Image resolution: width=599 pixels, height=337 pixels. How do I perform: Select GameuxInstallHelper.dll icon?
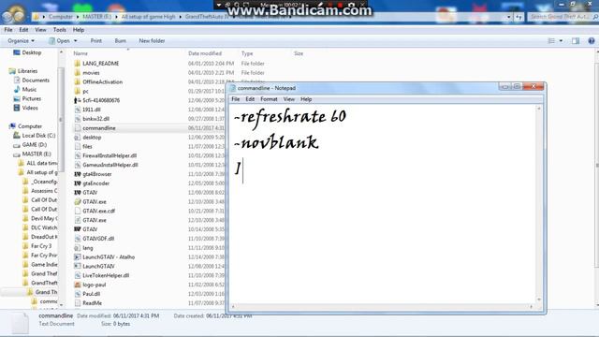coord(77,165)
